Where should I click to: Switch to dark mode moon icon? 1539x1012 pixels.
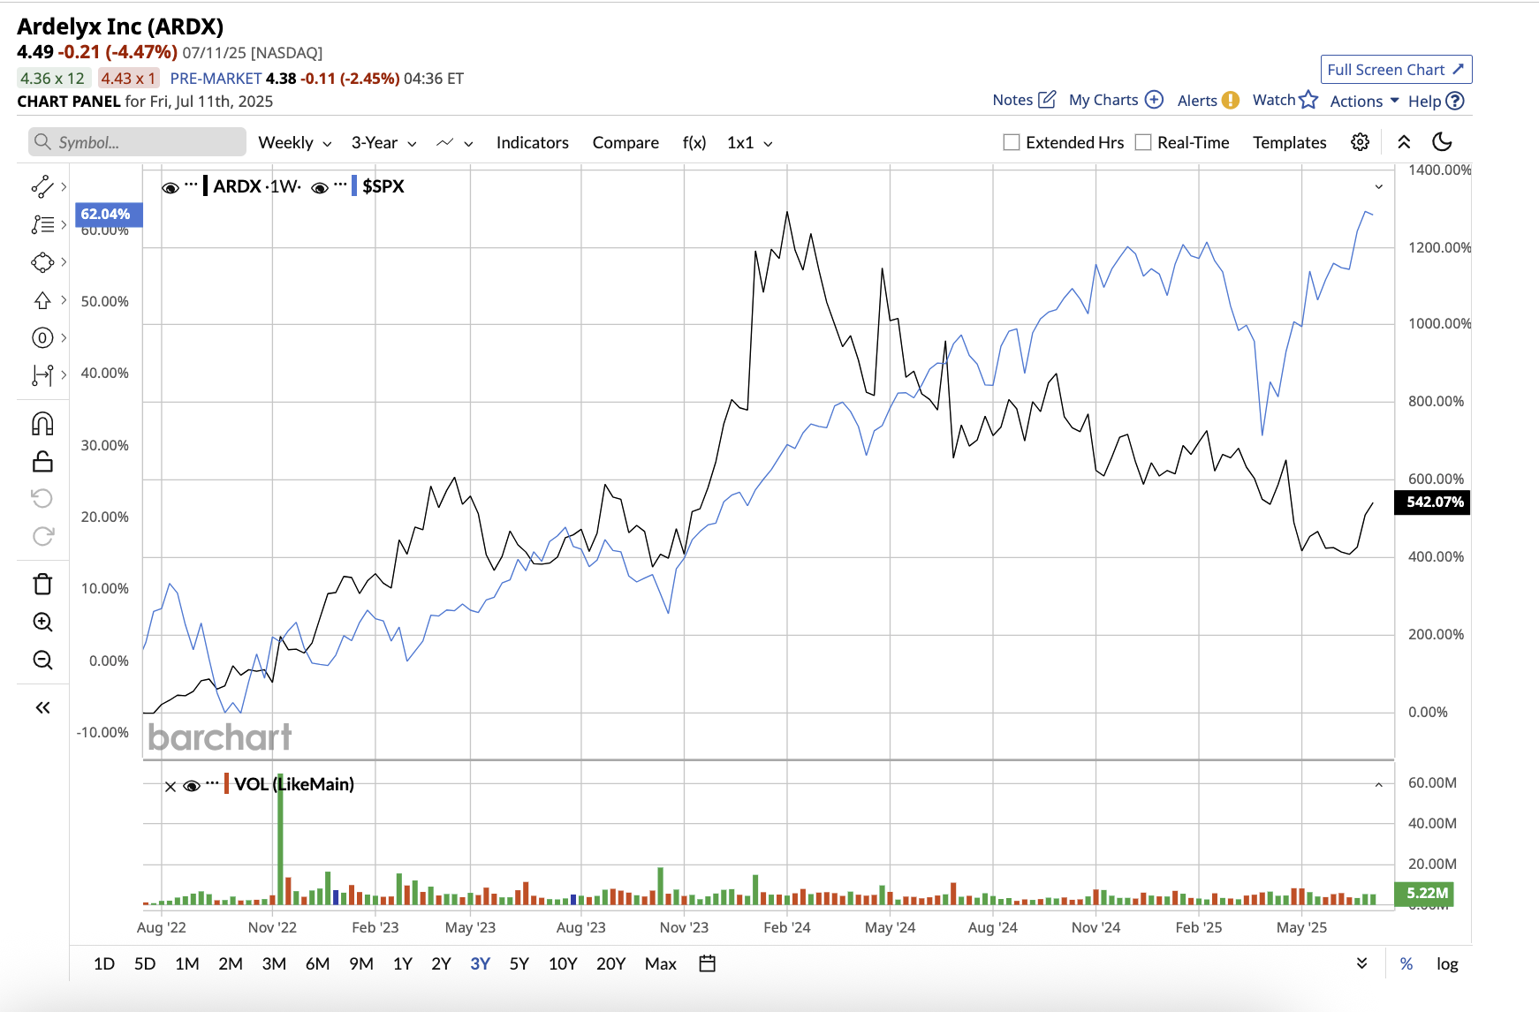coord(1442,142)
